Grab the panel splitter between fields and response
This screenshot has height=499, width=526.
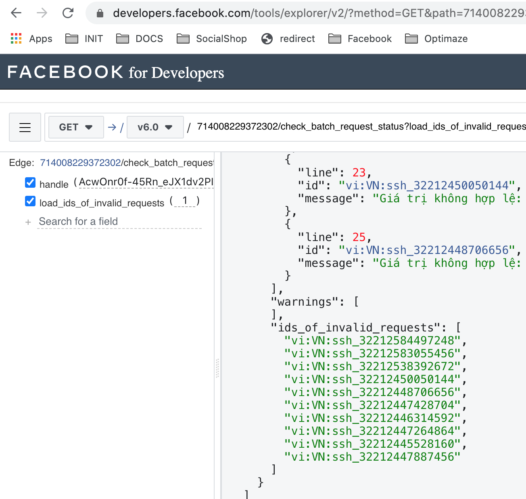(x=217, y=367)
